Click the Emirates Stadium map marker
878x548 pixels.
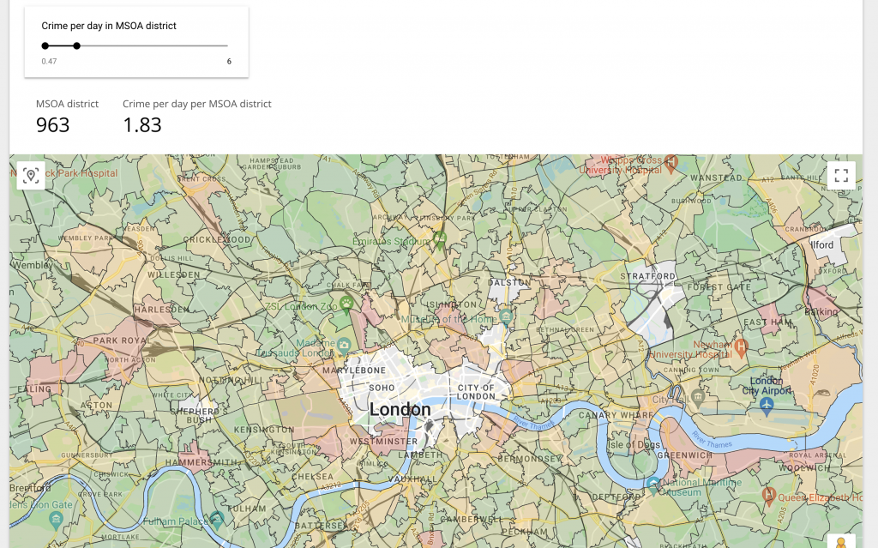click(x=440, y=240)
